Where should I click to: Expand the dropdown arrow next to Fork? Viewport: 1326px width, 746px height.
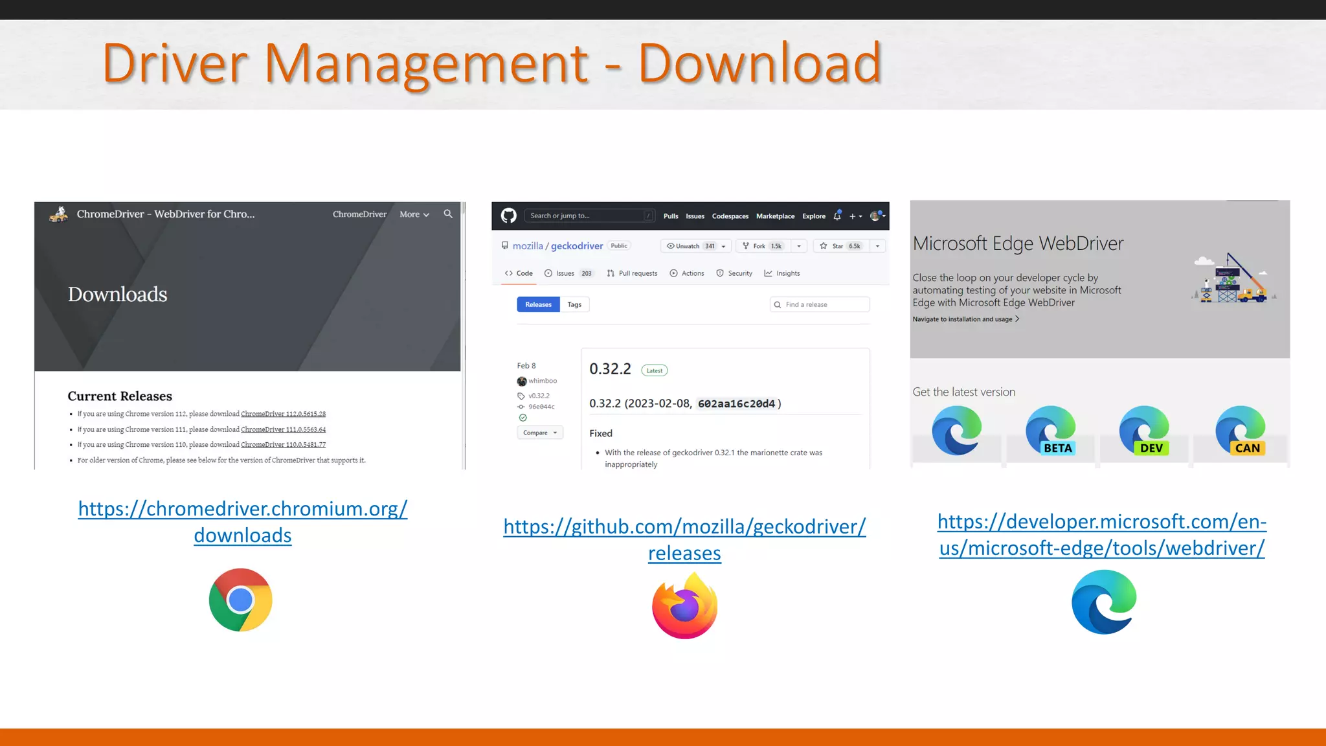click(x=799, y=246)
